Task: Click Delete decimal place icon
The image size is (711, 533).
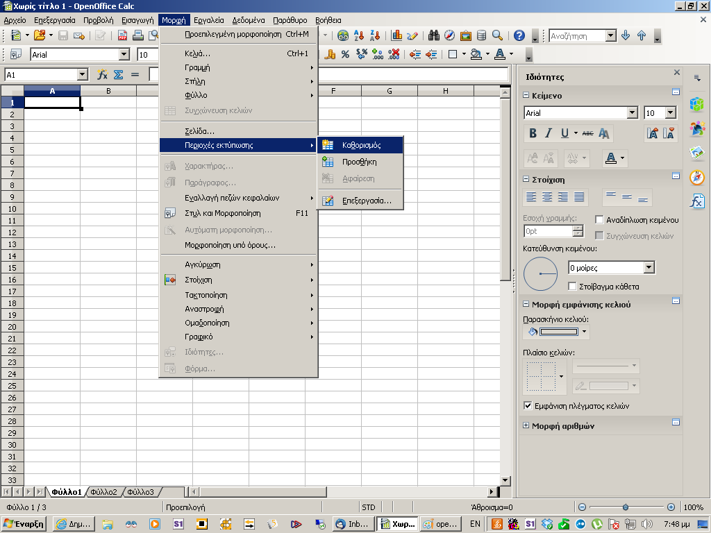Action: click(x=394, y=54)
